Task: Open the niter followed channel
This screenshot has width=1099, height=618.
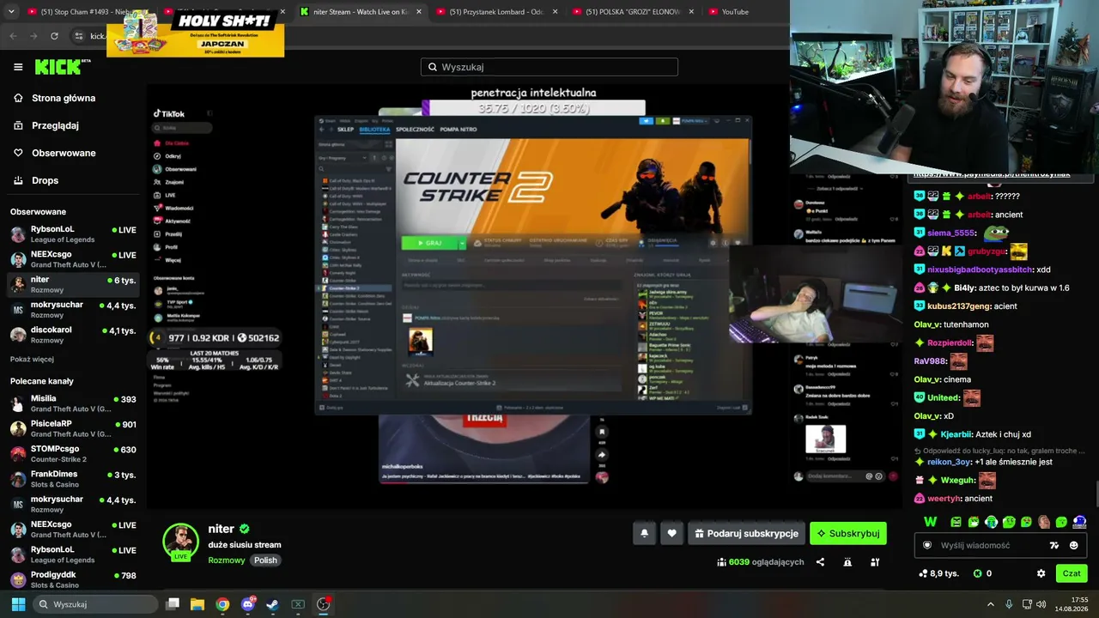Action: tap(73, 284)
